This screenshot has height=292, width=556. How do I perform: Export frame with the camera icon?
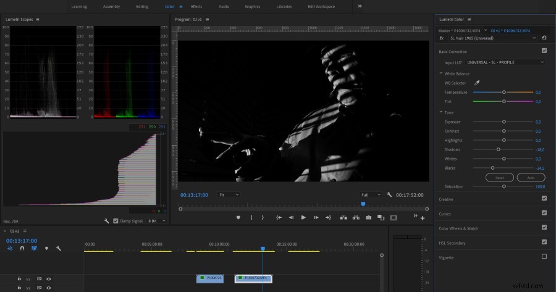click(369, 217)
